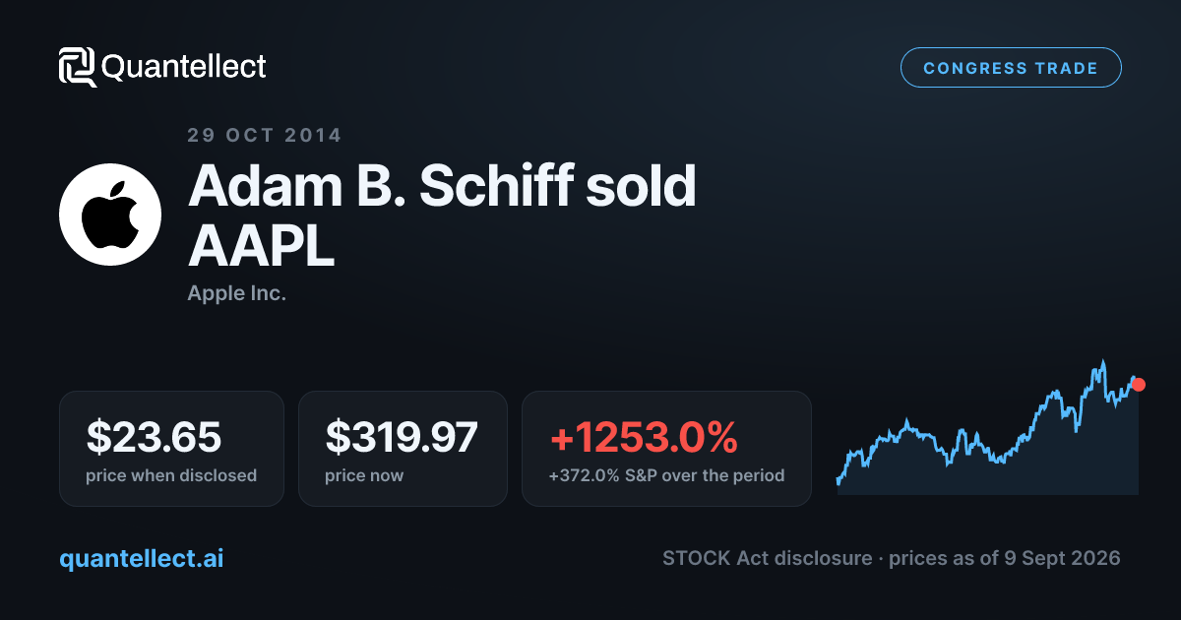Screen dimensions: 1181x620
Task: Click the Adam B. Schiff sold AAPL headline
Action: (442, 215)
